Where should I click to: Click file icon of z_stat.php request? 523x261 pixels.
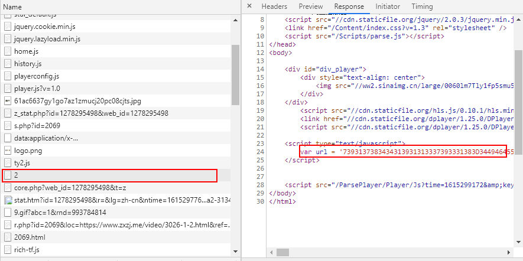(x=8, y=113)
